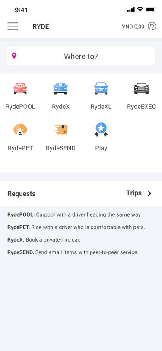Image resolution: width=162 pixels, height=351 pixels.
Task: Open the hamburger menu
Action: pyautogui.click(x=13, y=26)
